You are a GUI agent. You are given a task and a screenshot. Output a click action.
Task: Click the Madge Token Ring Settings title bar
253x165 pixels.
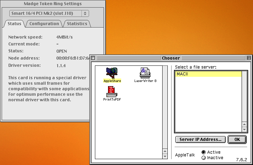coord(53,4)
